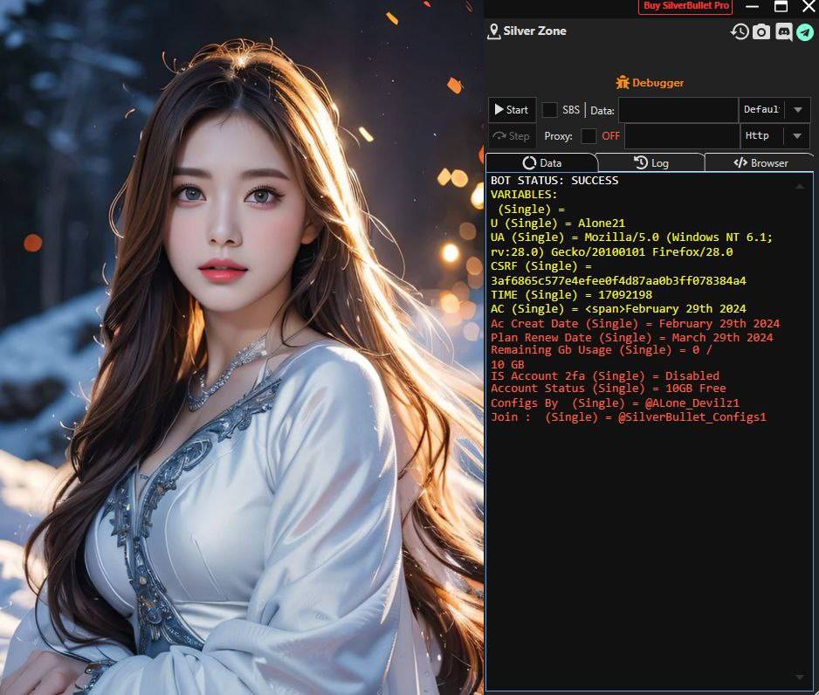The height and width of the screenshot is (695, 819).
Task: Open the Default wordlist type dropdown
Action: tap(774, 110)
